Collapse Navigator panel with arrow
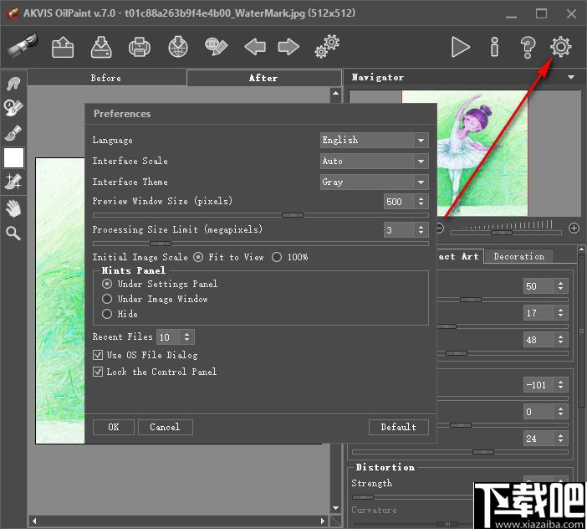 pos(570,77)
